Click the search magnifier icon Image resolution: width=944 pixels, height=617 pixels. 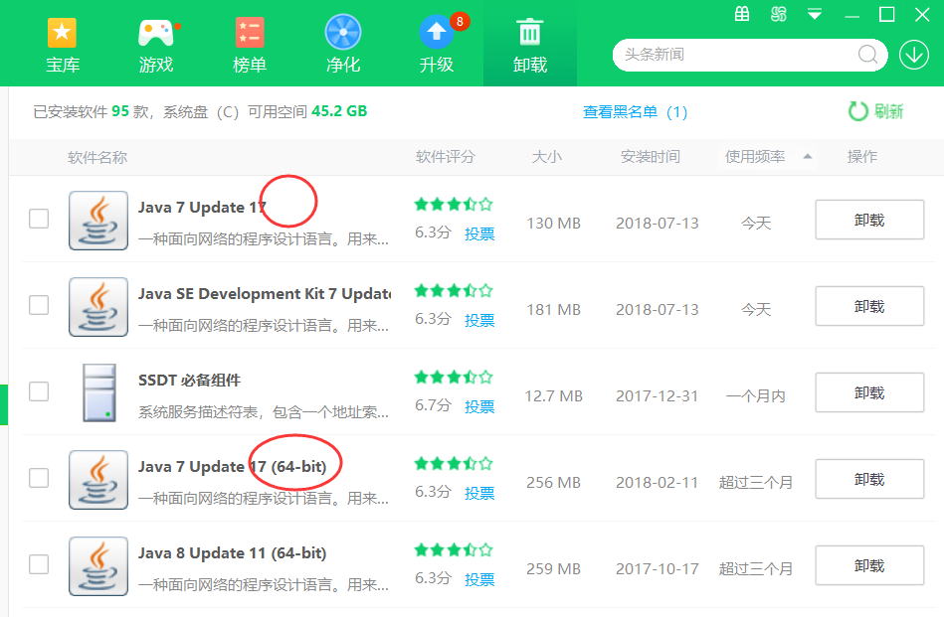point(867,55)
